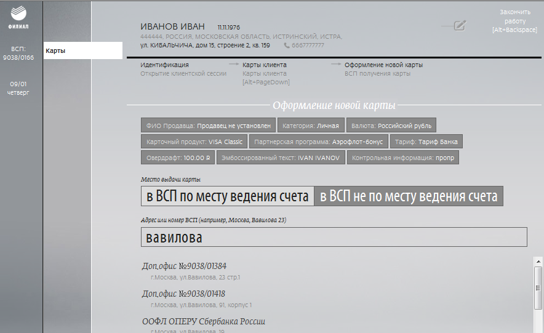The width and height of the screenshot is (544, 333).
Task: Click the ВСП получения карты subtitle
Action: pos(377,73)
